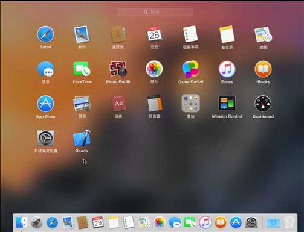The width and height of the screenshot is (304, 232).
Task: Click the Launchpad search field
Action: (x=155, y=12)
